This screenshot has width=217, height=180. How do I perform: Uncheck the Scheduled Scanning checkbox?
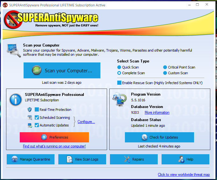(37, 118)
